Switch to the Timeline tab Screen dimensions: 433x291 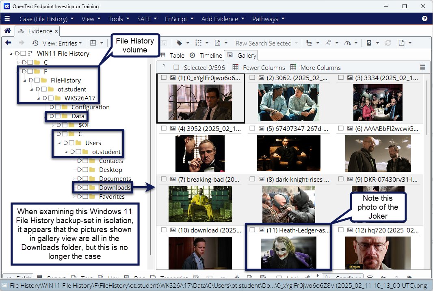coord(206,55)
